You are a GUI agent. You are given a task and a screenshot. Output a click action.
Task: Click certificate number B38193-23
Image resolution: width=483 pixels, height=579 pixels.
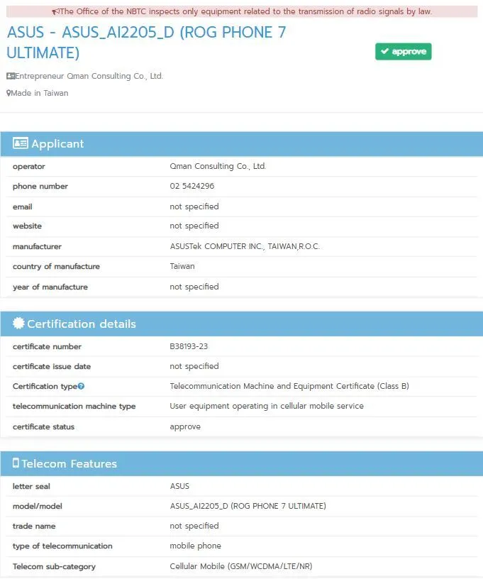189,346
